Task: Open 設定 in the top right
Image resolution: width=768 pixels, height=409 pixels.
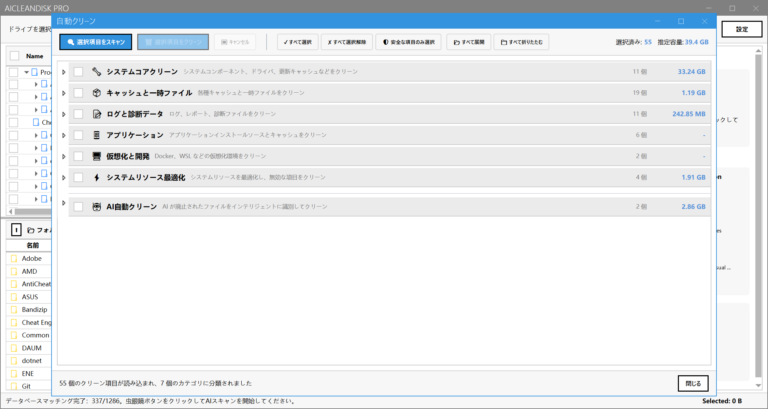Action: point(742,29)
